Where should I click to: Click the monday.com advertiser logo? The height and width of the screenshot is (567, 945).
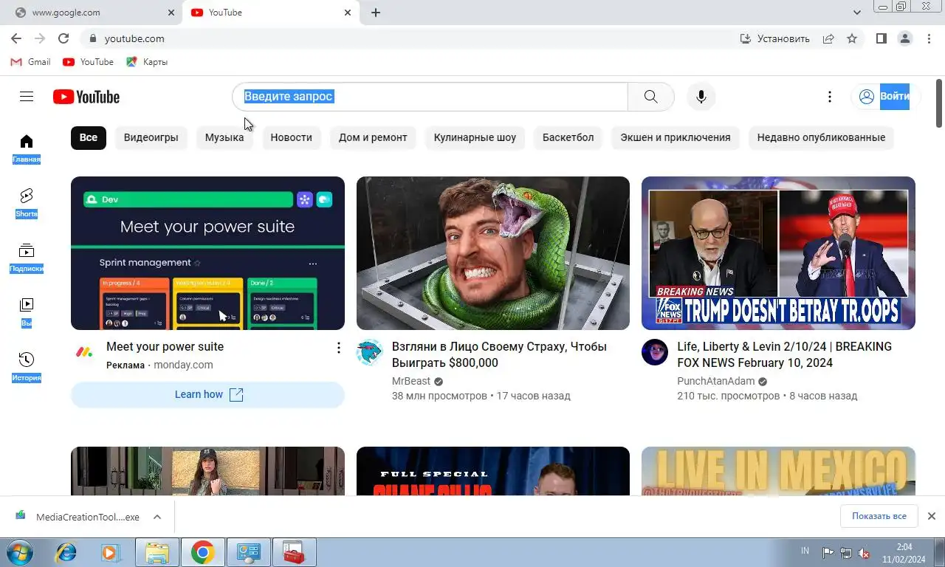[84, 352]
